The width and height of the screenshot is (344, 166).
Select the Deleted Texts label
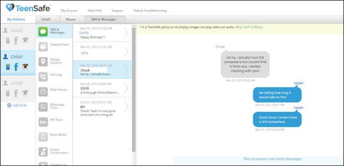pos(59,45)
